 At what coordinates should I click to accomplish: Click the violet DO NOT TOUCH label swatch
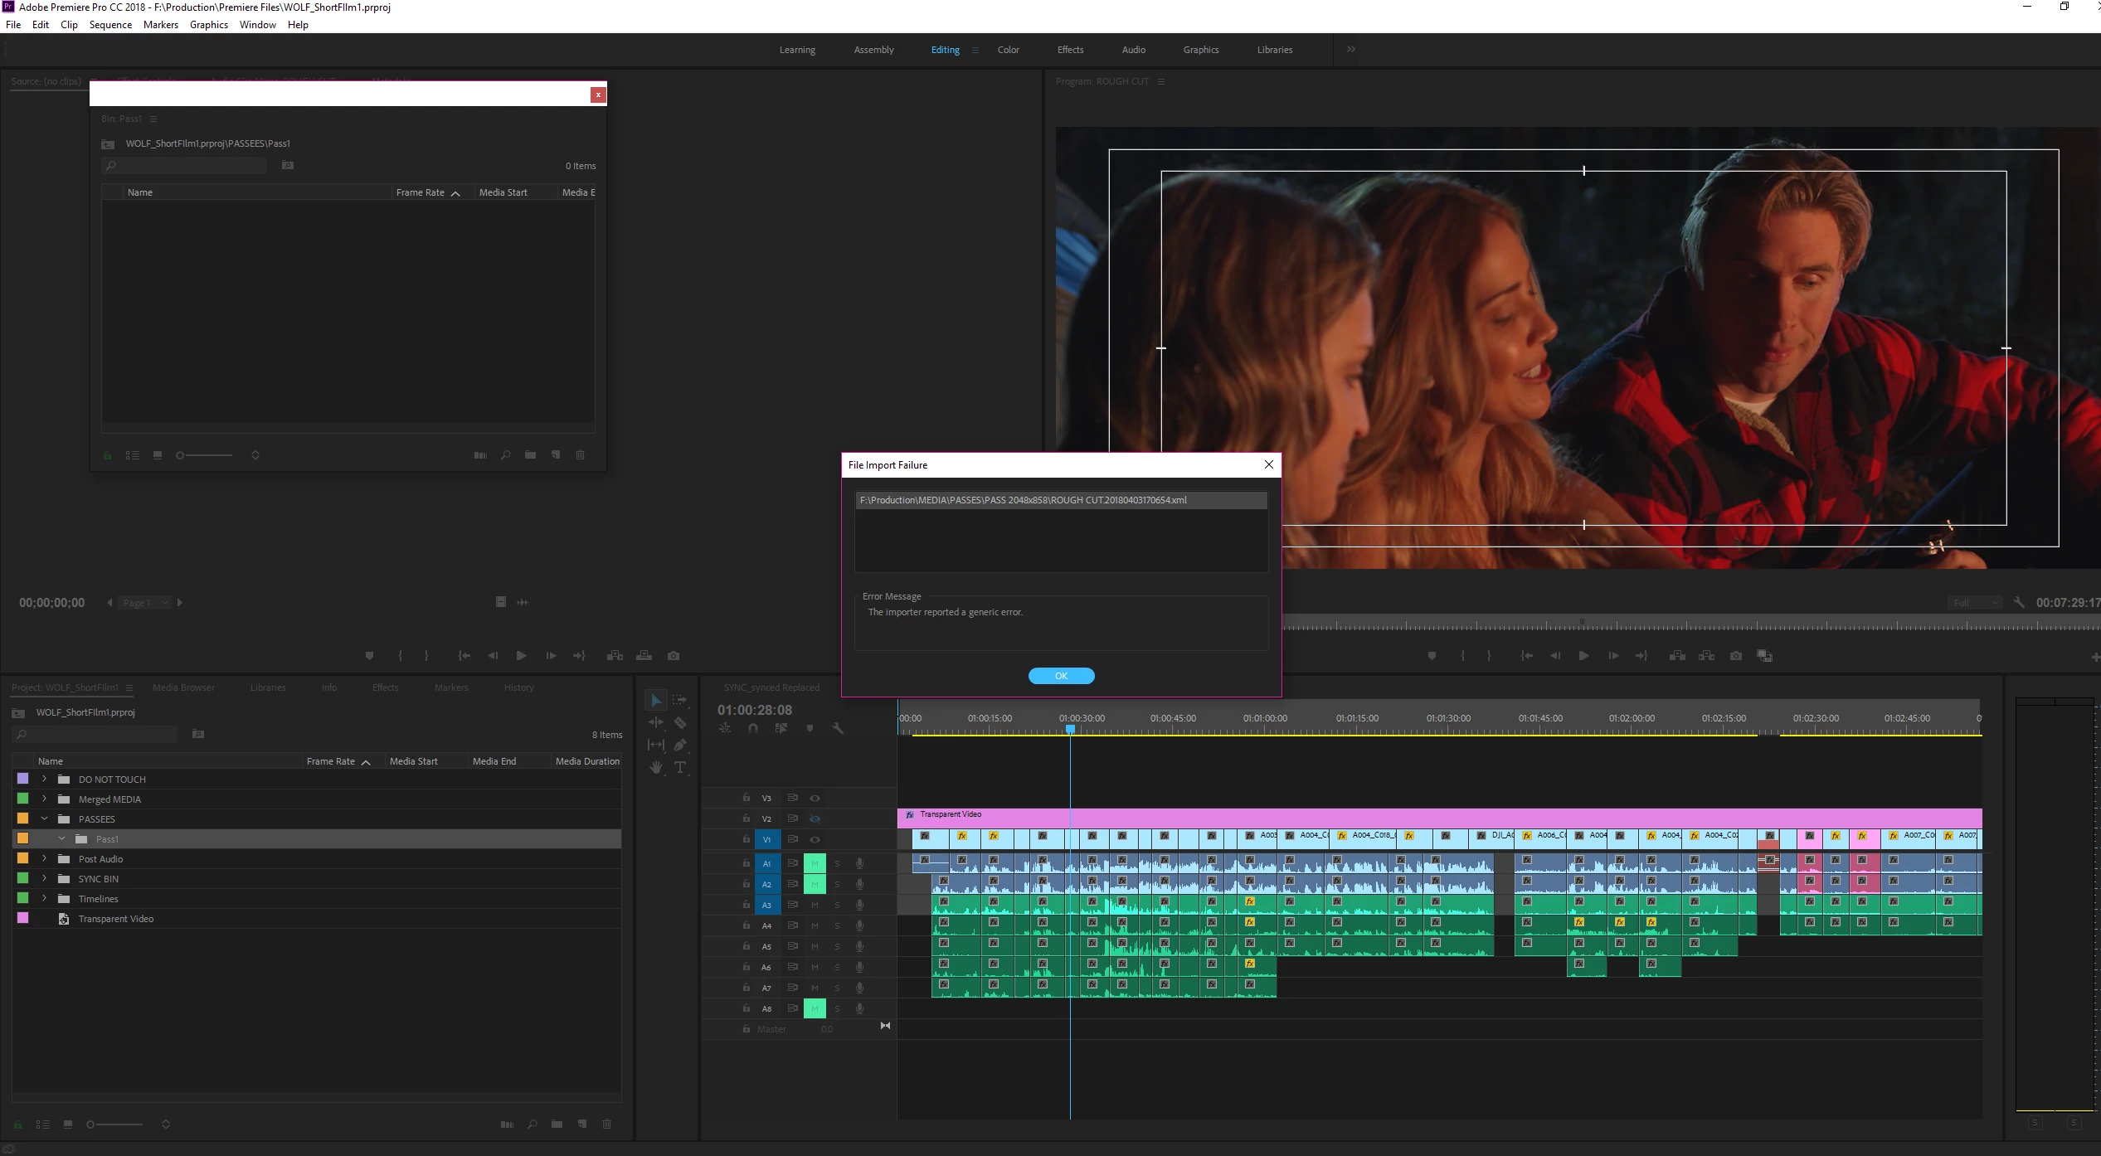click(x=23, y=779)
